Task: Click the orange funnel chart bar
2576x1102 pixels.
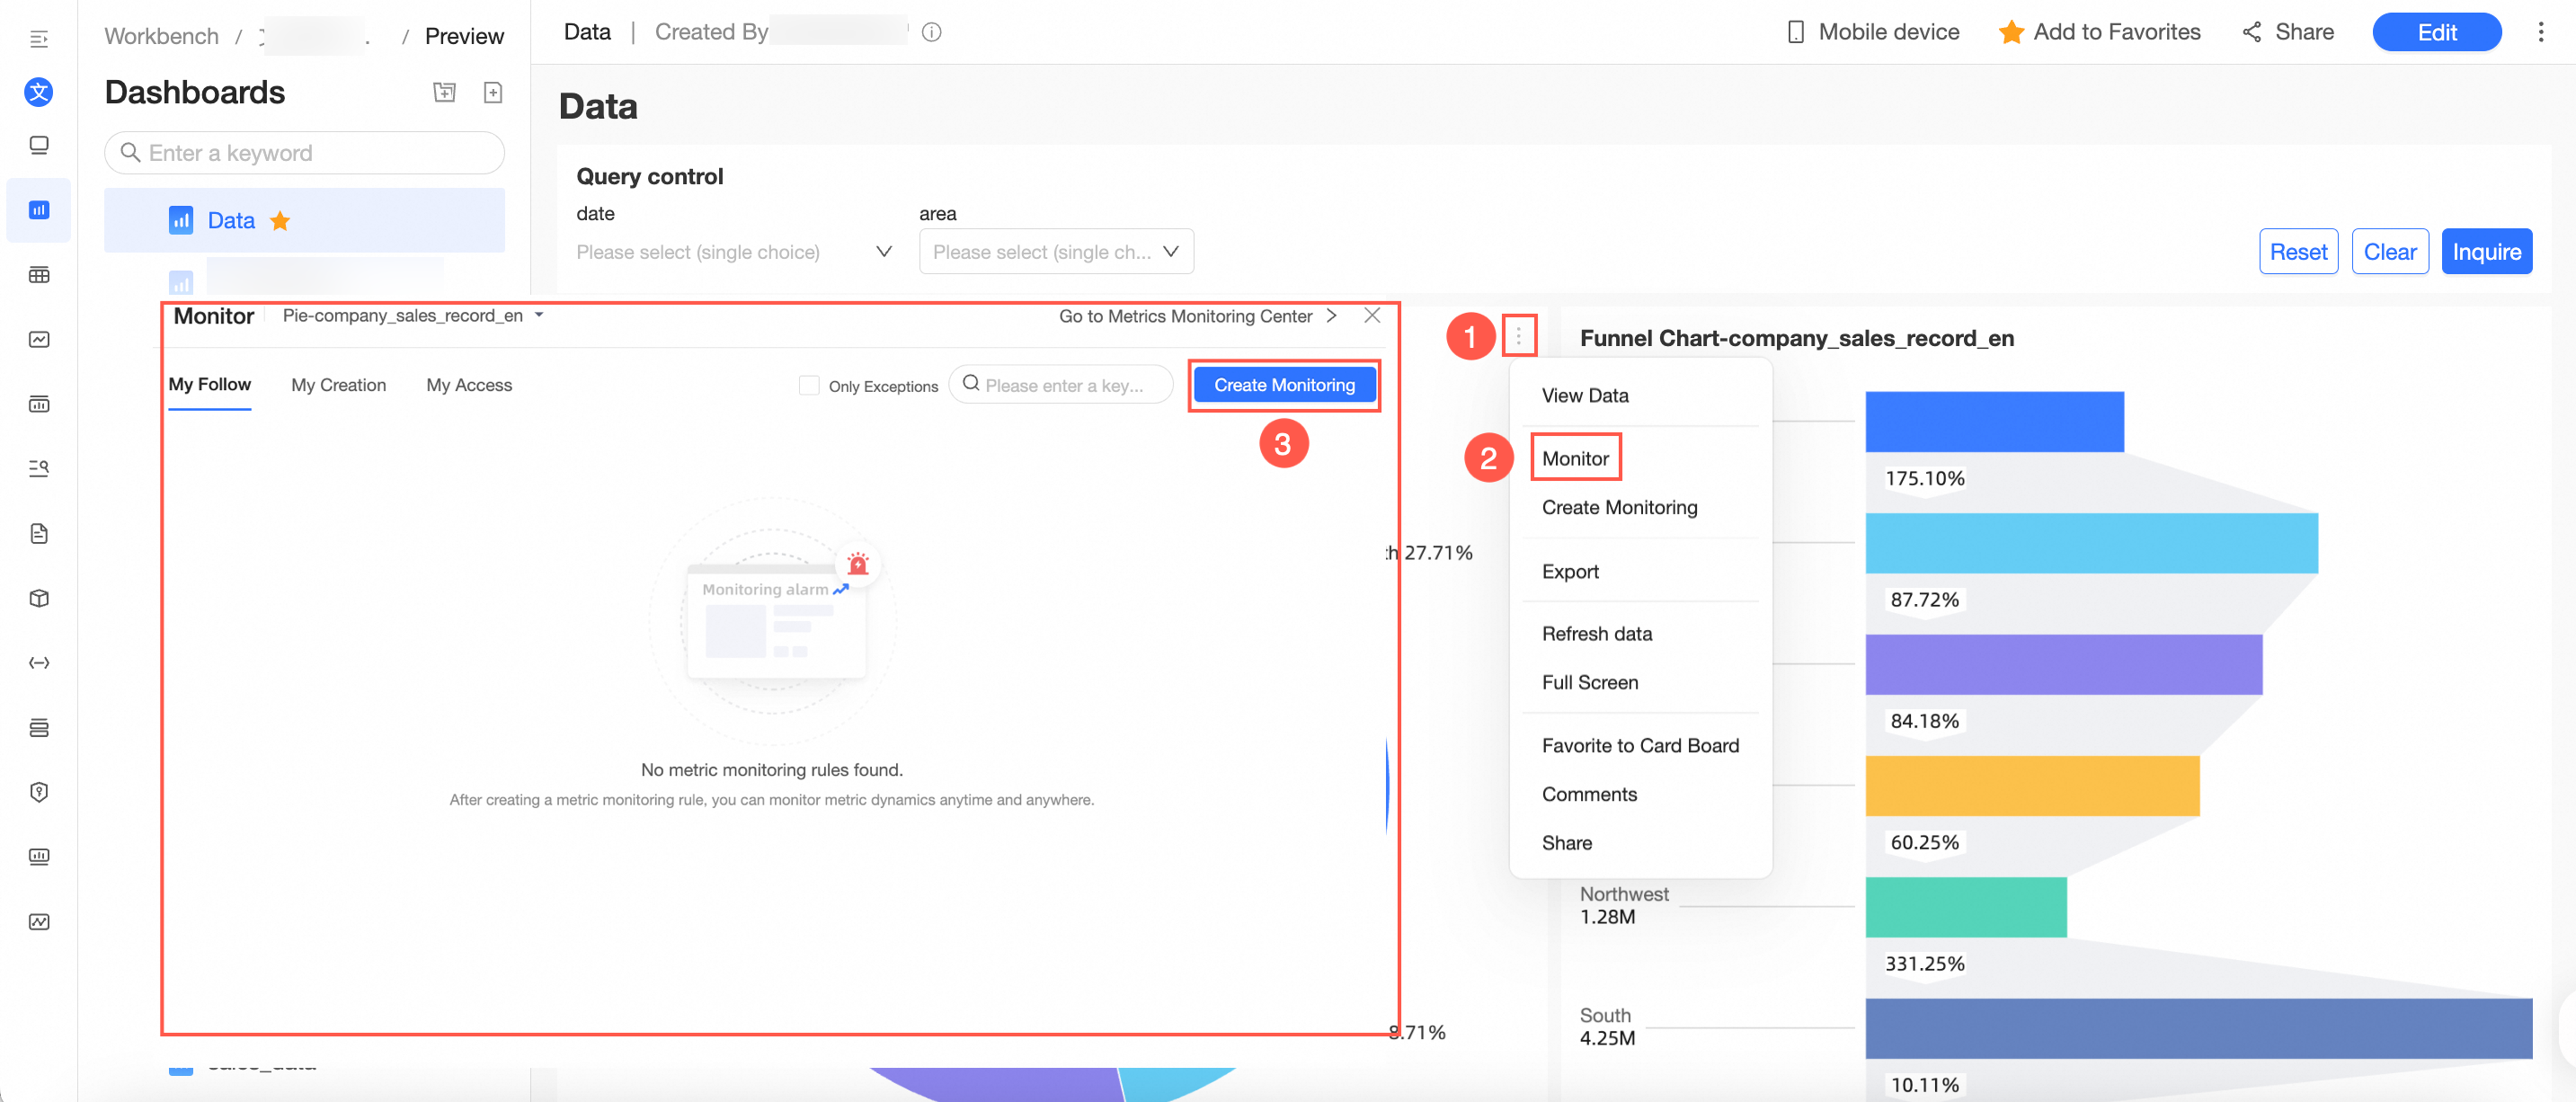Action: 2031,786
